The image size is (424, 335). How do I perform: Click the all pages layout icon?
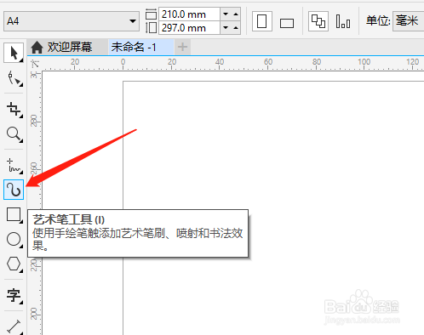pyautogui.click(x=318, y=21)
